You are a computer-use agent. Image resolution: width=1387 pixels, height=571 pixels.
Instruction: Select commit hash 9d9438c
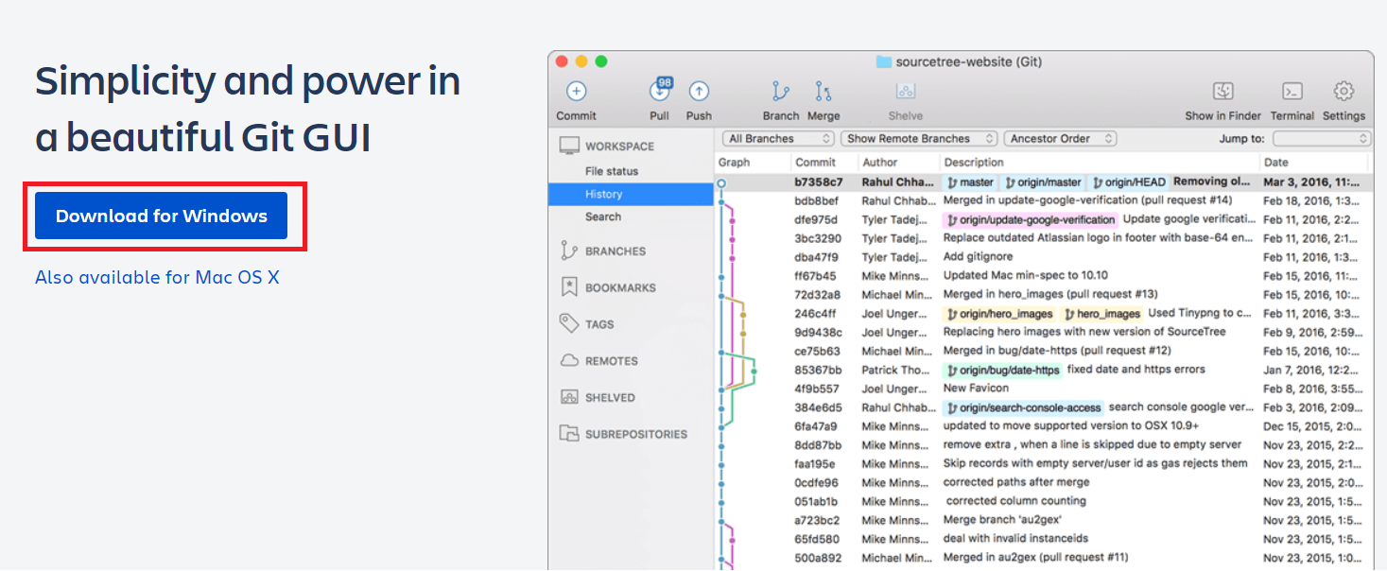pyautogui.click(x=818, y=332)
